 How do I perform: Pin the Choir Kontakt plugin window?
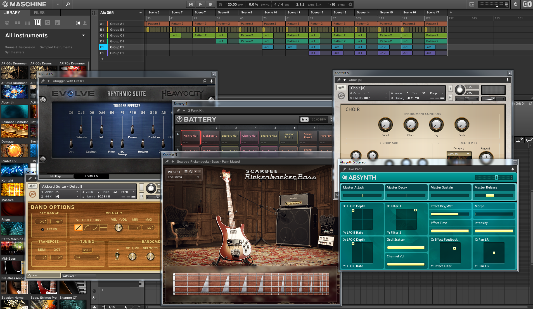(507, 80)
